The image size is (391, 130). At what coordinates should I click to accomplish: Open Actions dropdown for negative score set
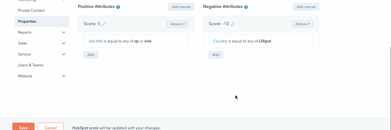[302, 24]
